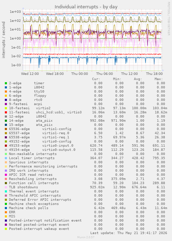The image size is (172, 241).
Task: Click the green swatch beside 2-edge timer
Action: point(6,83)
